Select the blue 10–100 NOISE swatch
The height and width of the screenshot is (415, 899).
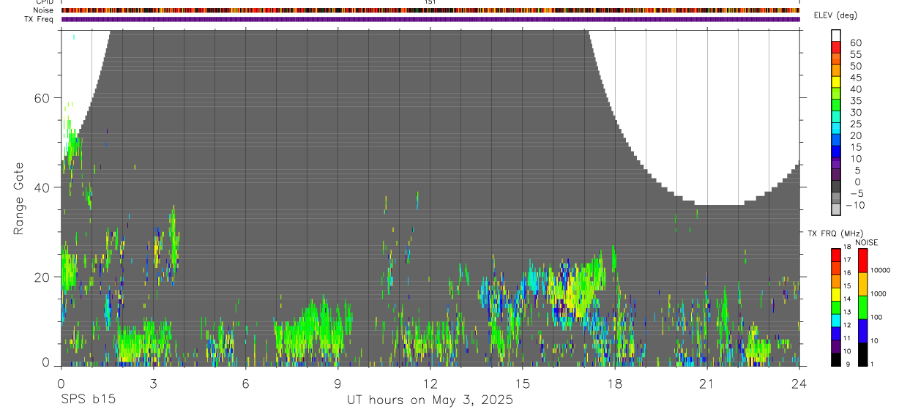pyautogui.click(x=862, y=330)
